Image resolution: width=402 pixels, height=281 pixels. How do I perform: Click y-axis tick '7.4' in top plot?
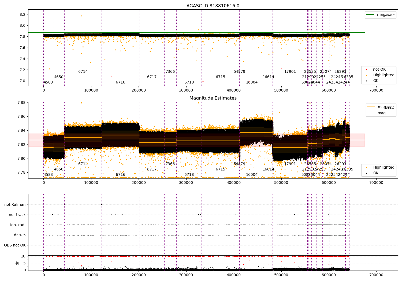point(22,59)
